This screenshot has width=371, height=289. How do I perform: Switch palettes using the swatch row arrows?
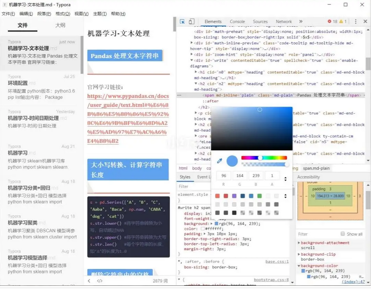coord(286,196)
